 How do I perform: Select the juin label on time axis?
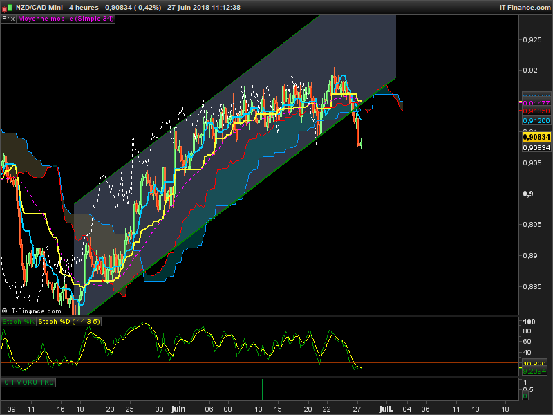pos(178,409)
